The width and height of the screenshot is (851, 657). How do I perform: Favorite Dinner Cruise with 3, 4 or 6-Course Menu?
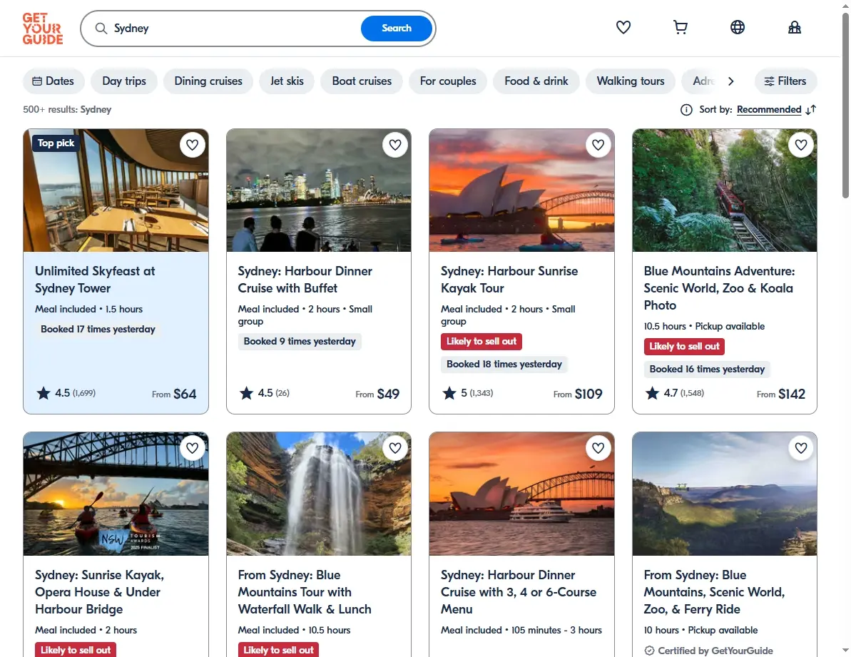point(598,448)
